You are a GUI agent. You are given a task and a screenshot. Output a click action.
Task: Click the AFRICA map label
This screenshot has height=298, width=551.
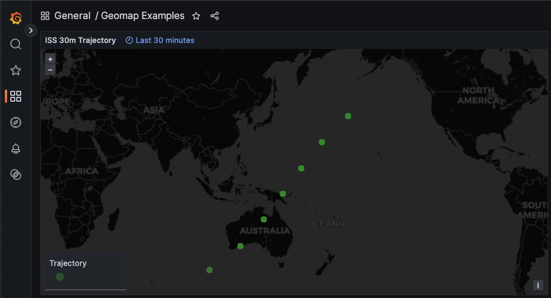[82, 171]
